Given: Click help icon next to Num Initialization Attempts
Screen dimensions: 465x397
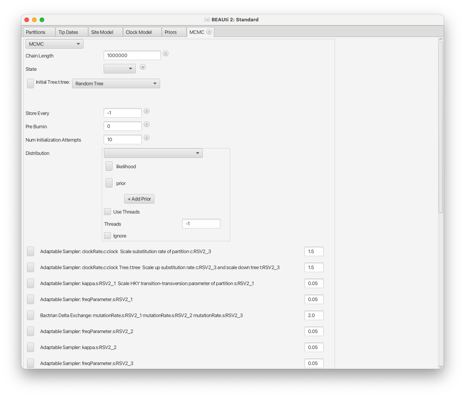Looking at the screenshot, I should pos(146,138).
